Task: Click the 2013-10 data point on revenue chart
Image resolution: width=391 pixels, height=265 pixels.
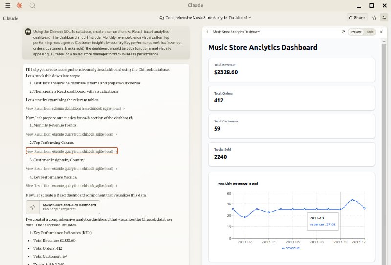Action: tap(341, 209)
